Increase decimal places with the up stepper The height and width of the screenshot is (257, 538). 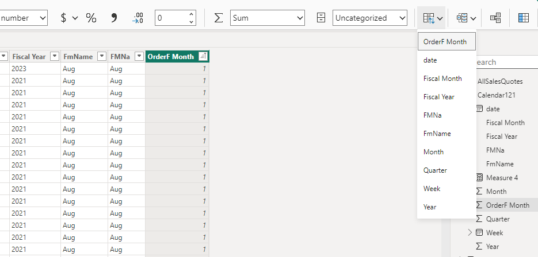click(192, 14)
